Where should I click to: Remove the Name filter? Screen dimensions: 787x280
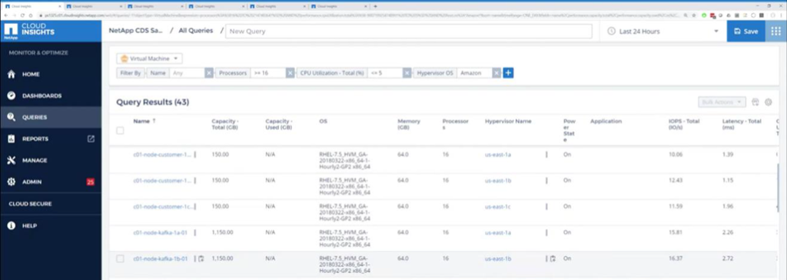click(x=209, y=73)
